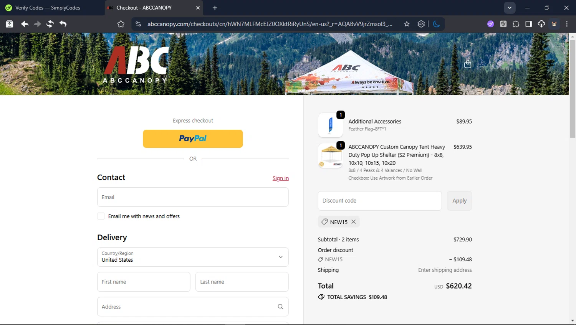The width and height of the screenshot is (576, 325).
Task: Close the Checkout - ABCCANOPY tab
Action: tap(198, 8)
